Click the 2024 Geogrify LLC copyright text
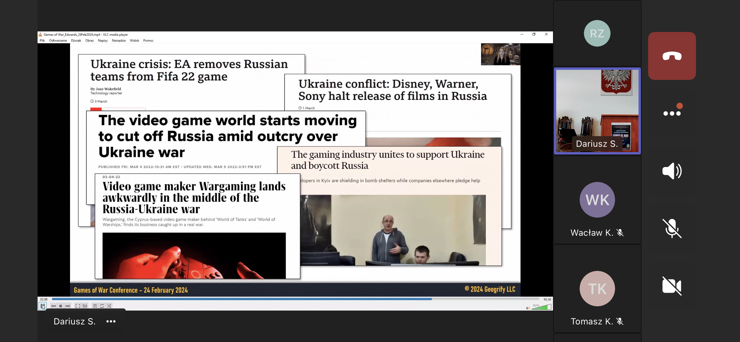Image resolution: width=740 pixels, height=342 pixels. pos(490,289)
